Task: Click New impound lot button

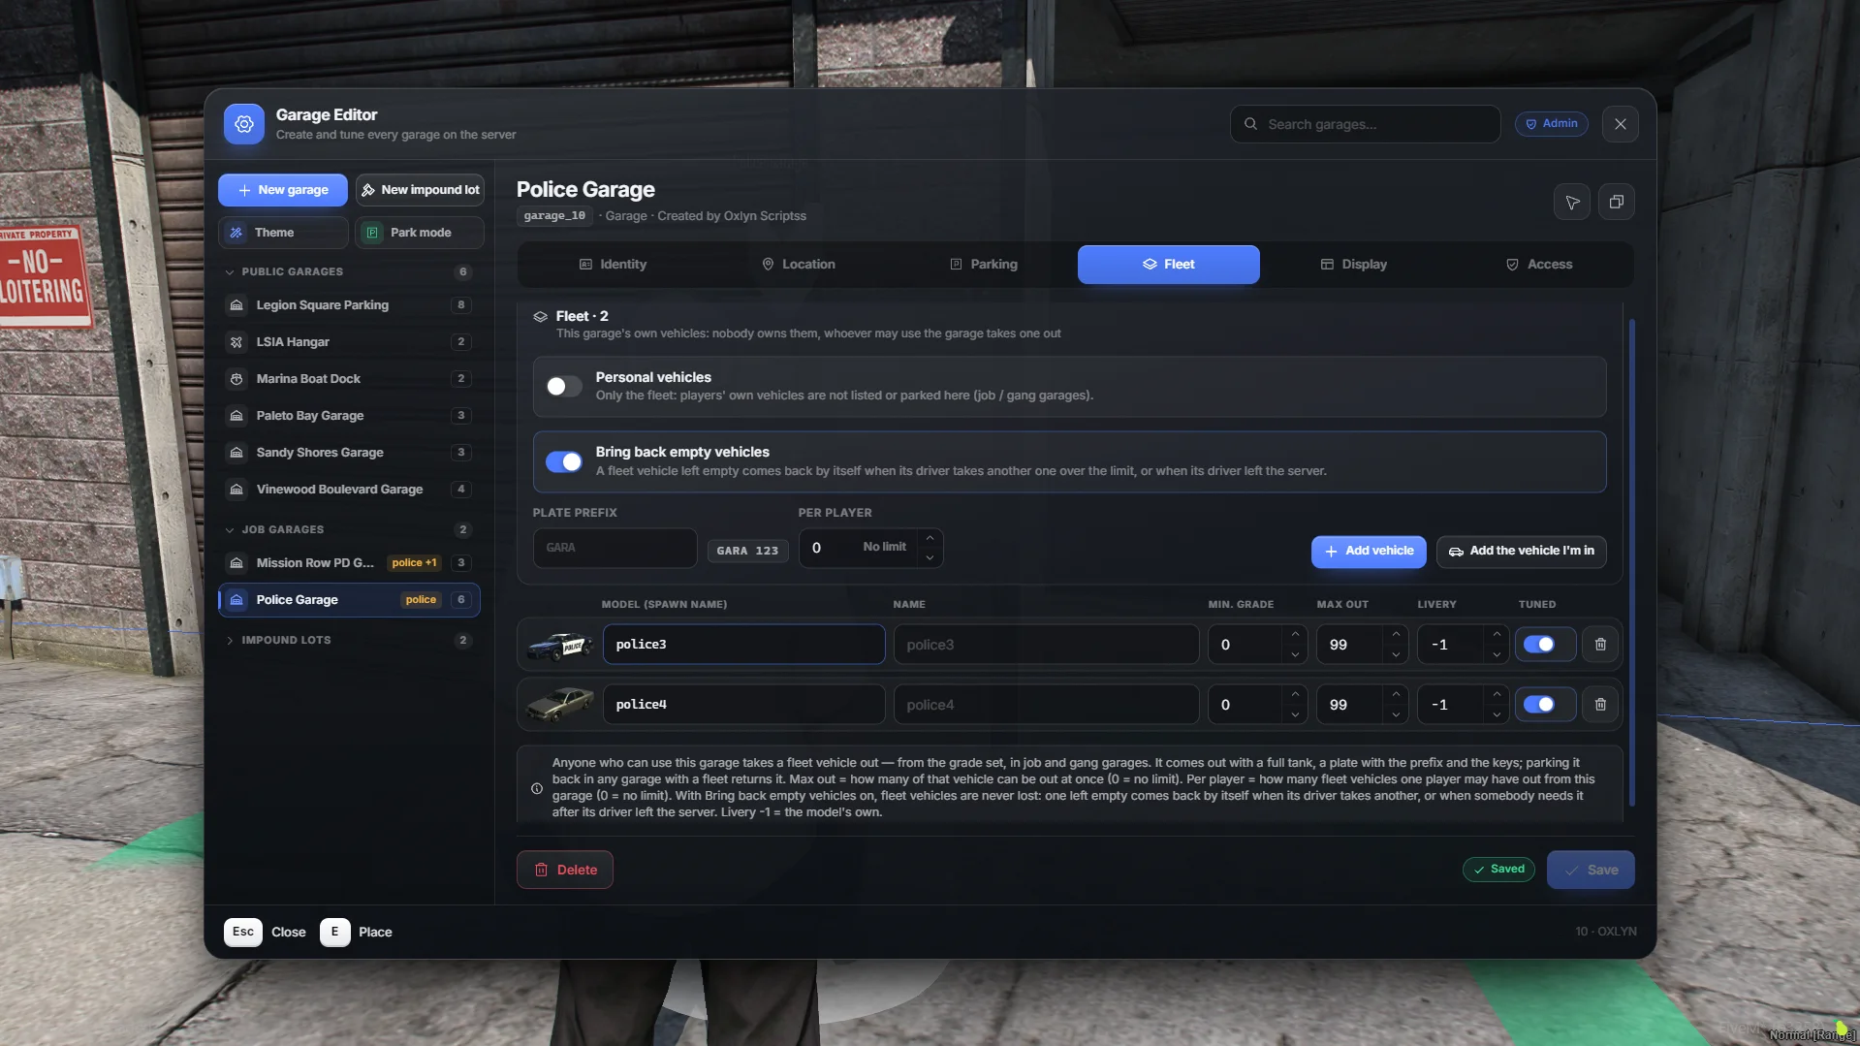Action: pos(420,190)
